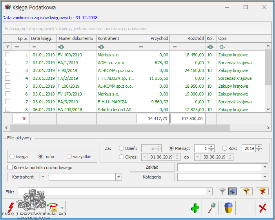Tick the checkbox for row FV 100/2019
Screen dimensions: 275x220
click(7, 55)
